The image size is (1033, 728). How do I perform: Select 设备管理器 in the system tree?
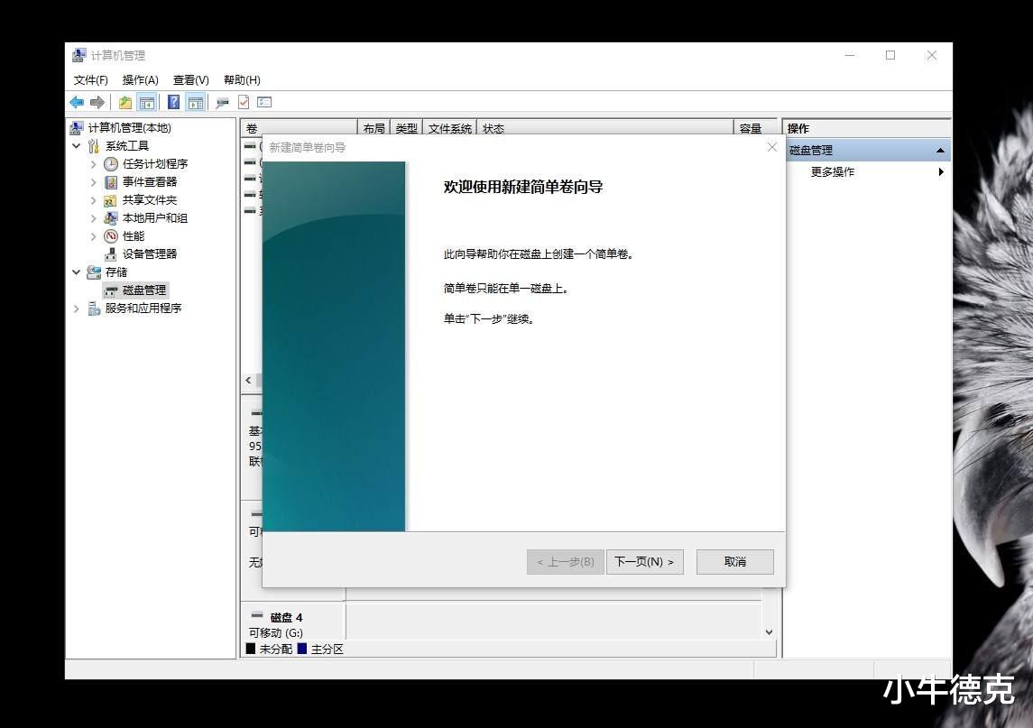pos(150,253)
